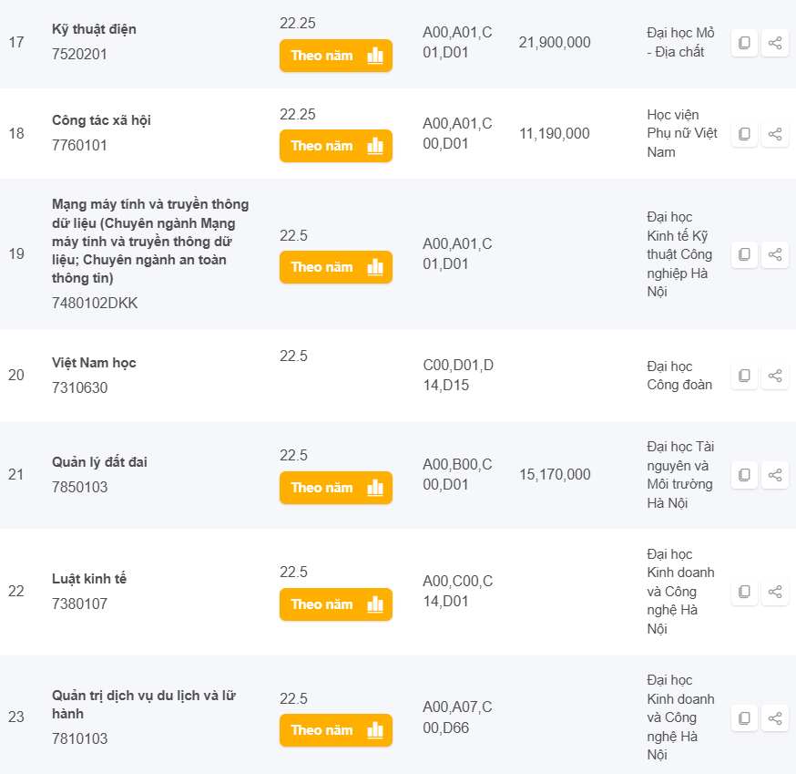The image size is (796, 774).
Task: Click copy icon for Kỹ thuật điện row
Action: pyautogui.click(x=744, y=43)
